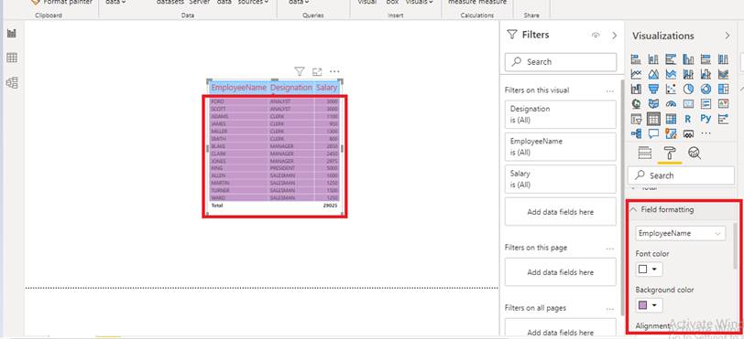
Task: Pick the Key influencers visualization
Action: pyautogui.click(x=723, y=119)
